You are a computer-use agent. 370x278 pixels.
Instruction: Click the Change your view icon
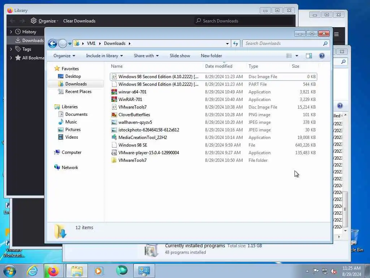[289, 56]
